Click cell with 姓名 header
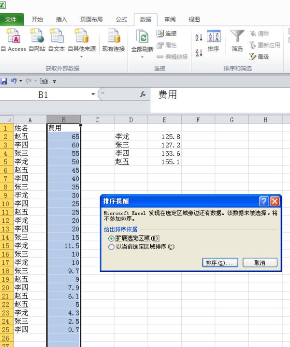 (30, 128)
